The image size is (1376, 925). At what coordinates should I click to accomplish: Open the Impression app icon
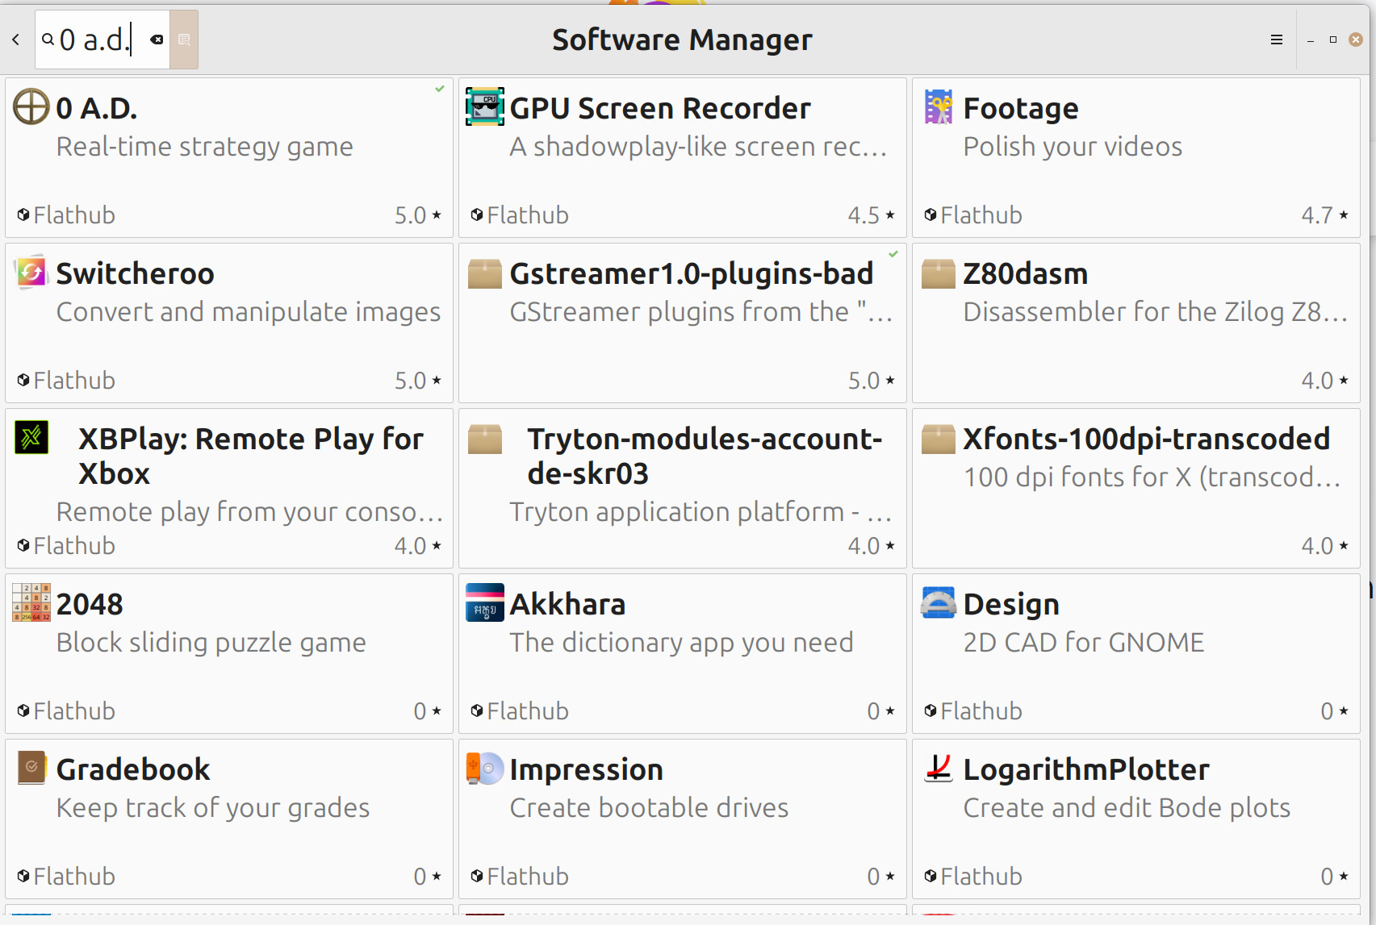coord(485,769)
